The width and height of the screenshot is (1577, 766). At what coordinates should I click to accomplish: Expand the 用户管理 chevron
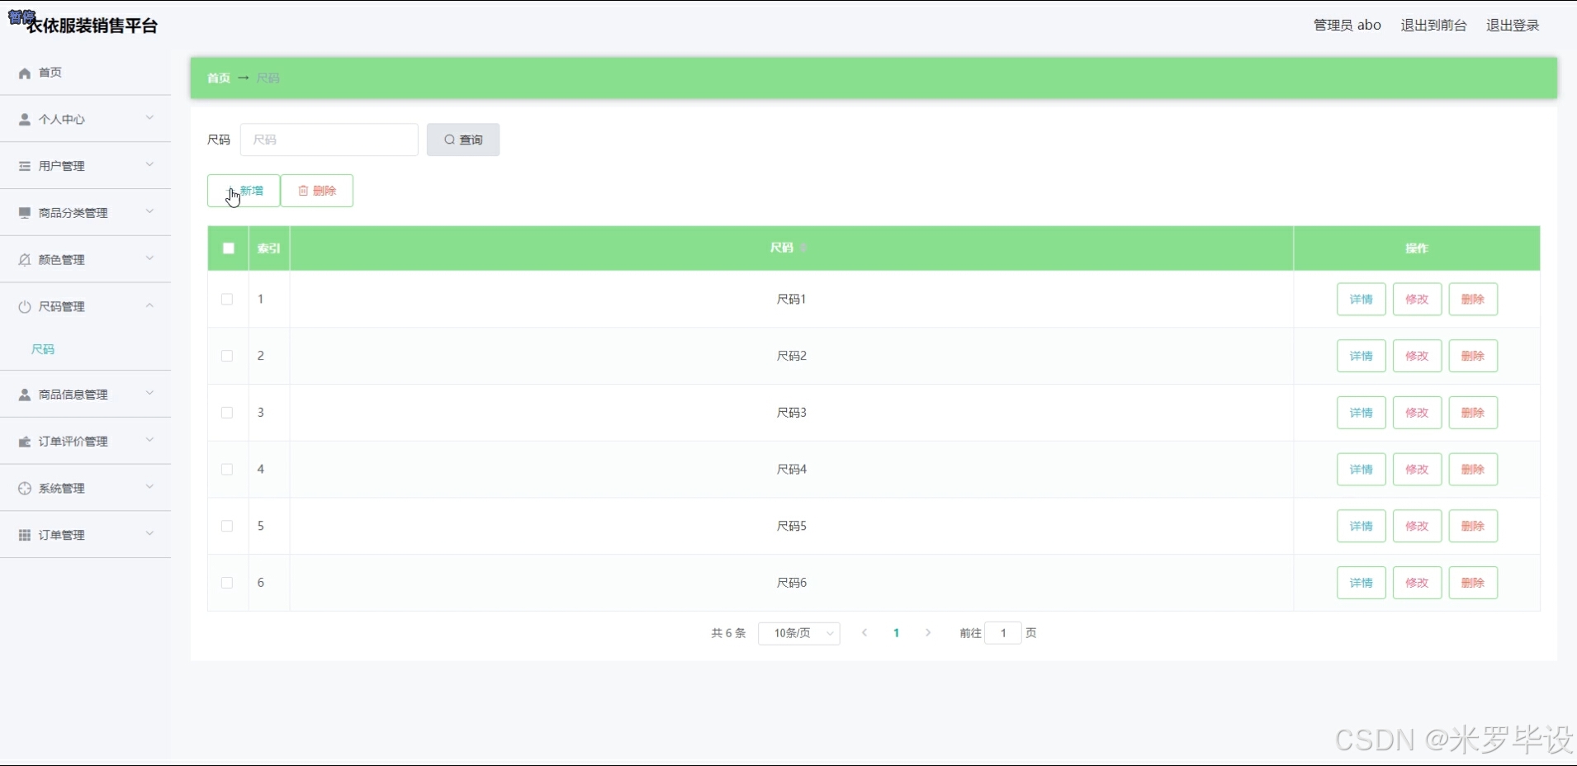149,165
